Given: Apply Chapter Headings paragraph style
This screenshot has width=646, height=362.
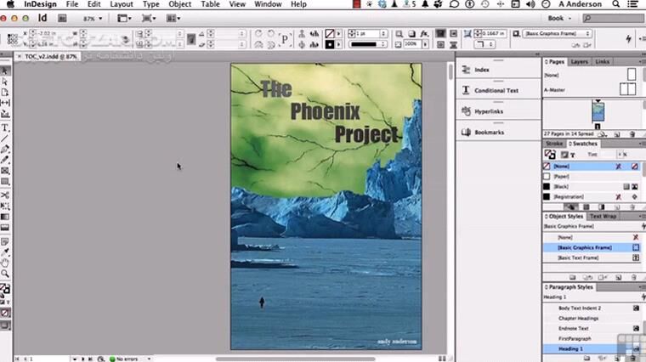Looking at the screenshot, I should pos(580,317).
